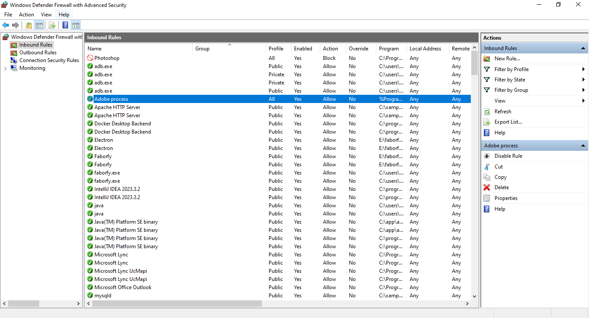Click the Copy icon in Actions pane
The height and width of the screenshot is (318, 589).
tap(487, 177)
